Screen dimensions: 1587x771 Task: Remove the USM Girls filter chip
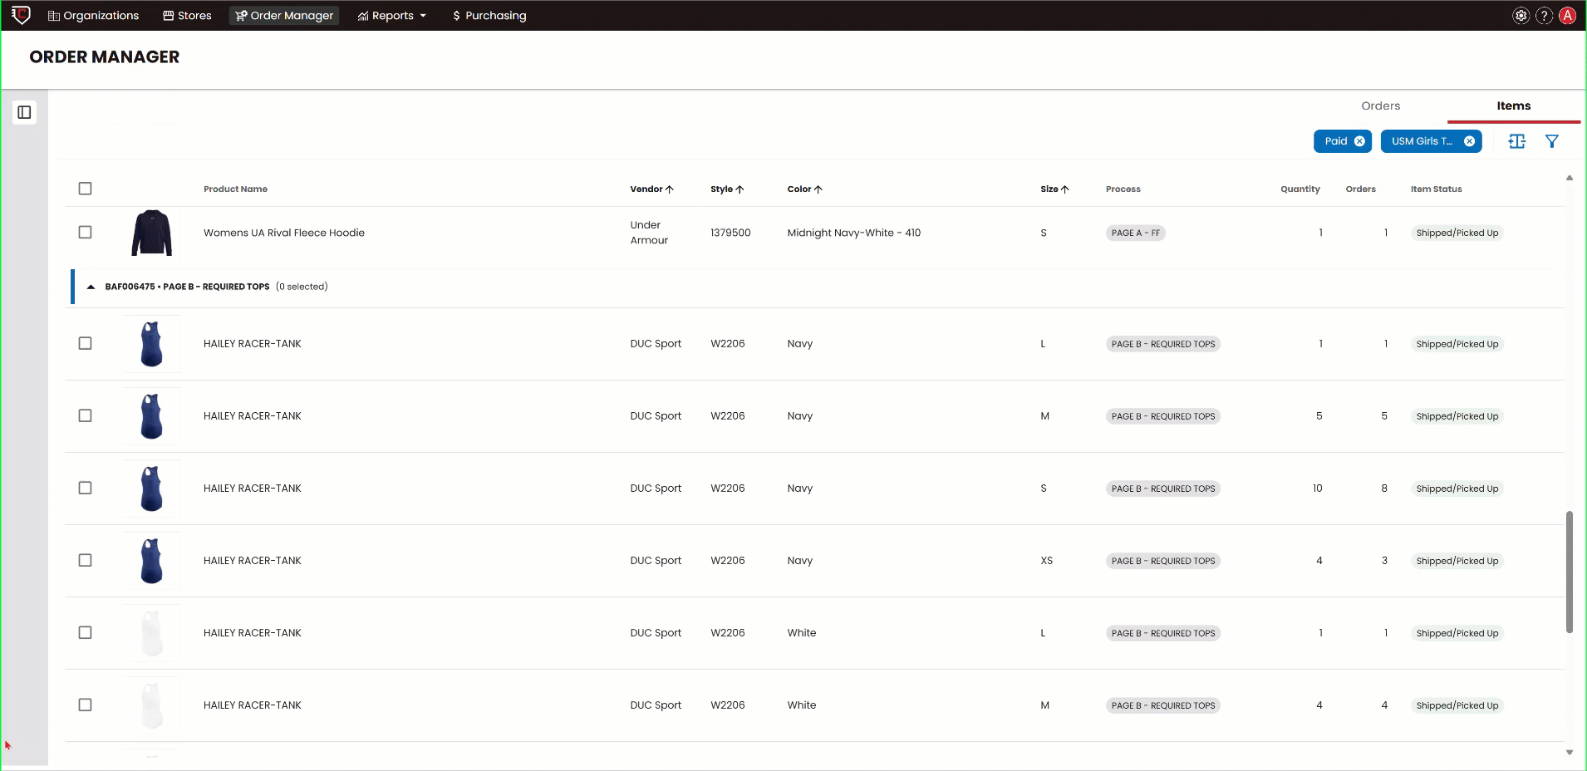pyautogui.click(x=1469, y=141)
